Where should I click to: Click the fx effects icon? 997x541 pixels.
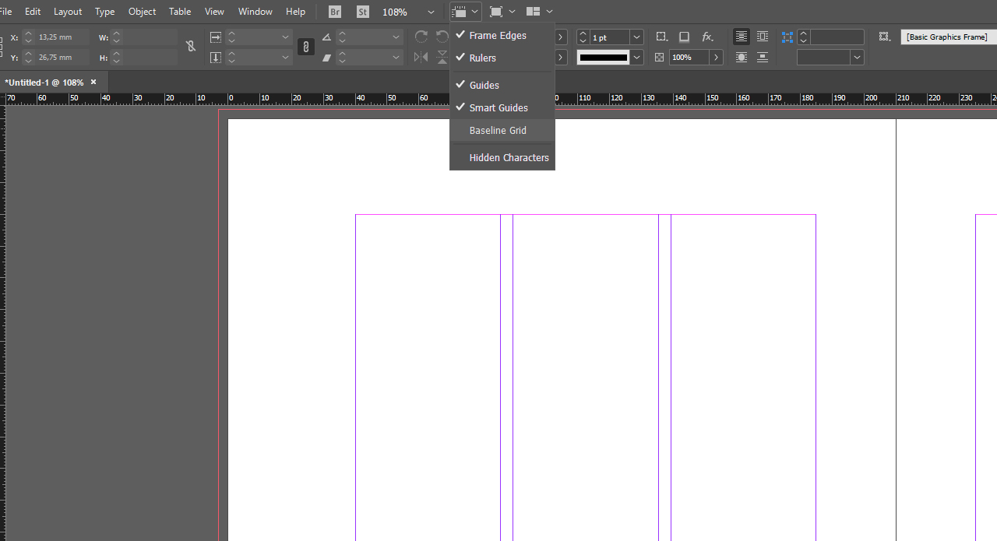pos(707,37)
